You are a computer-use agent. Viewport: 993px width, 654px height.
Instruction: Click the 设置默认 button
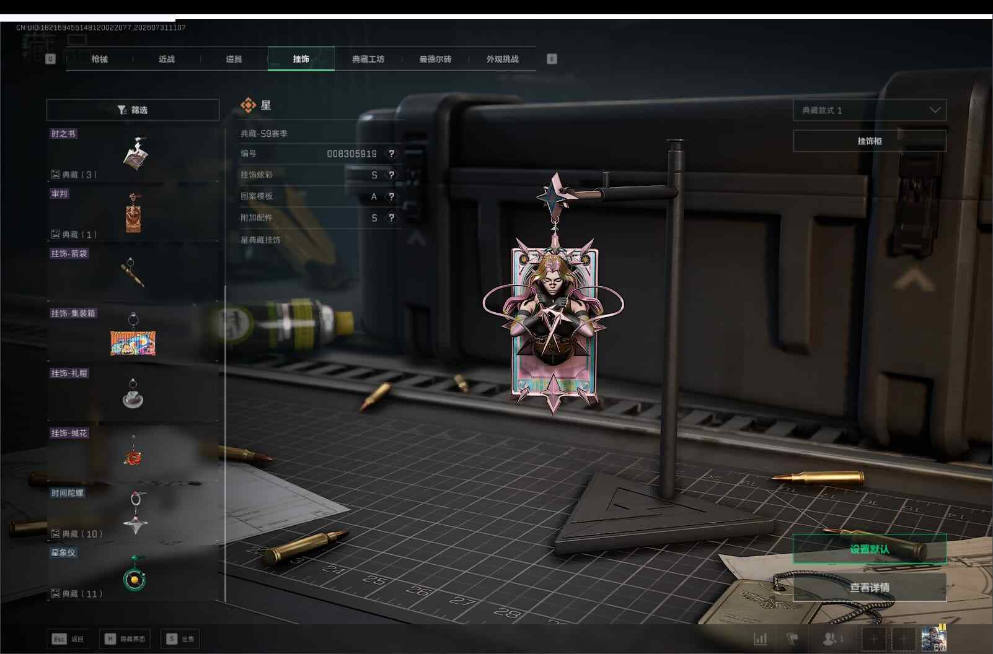coord(870,549)
